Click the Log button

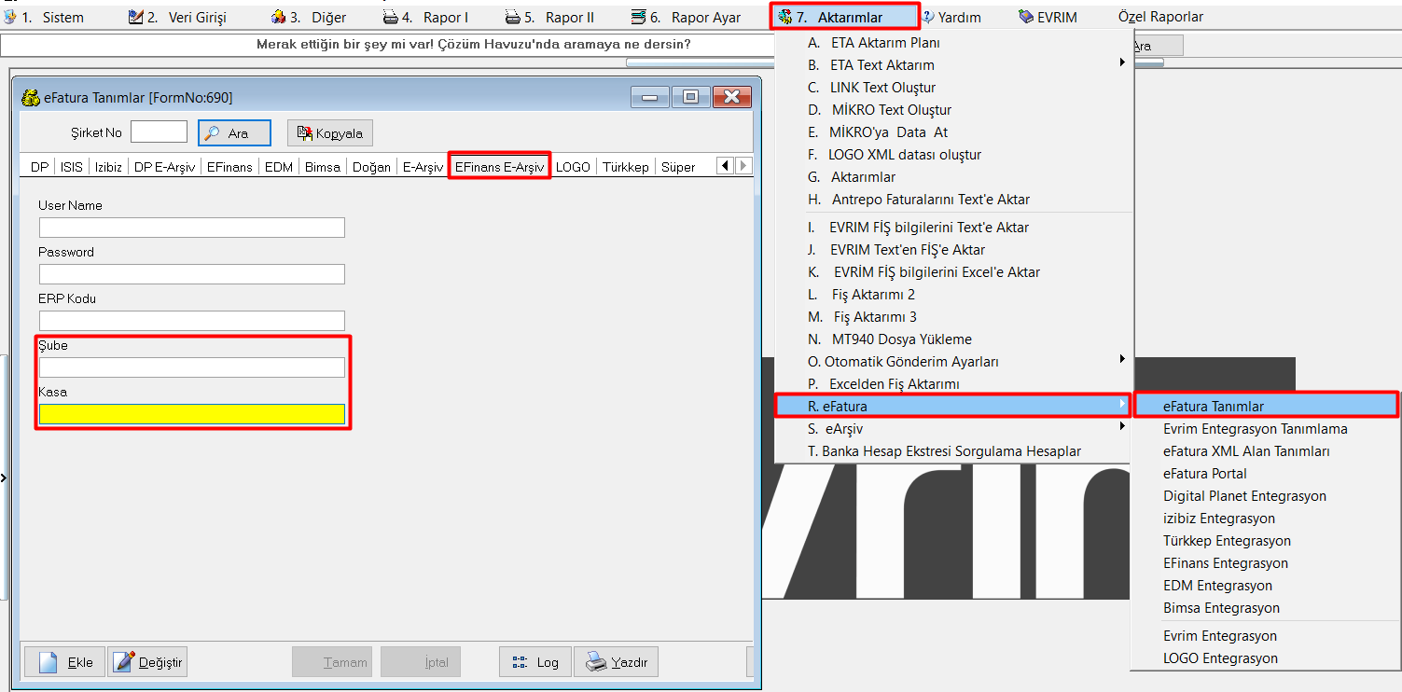point(535,662)
